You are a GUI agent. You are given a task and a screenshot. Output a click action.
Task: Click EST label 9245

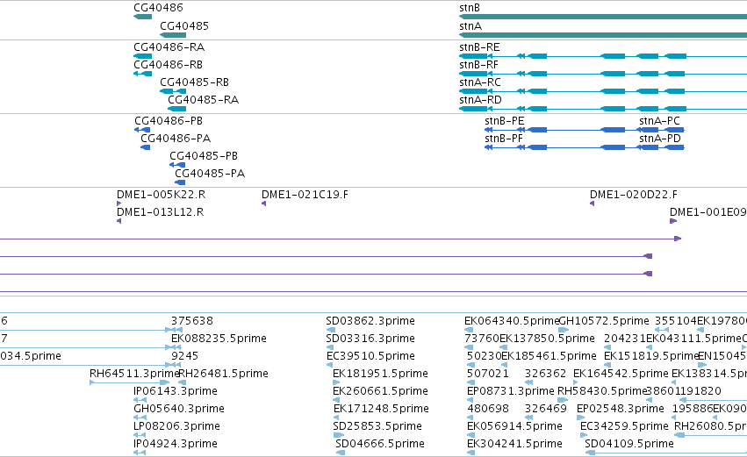pyautogui.click(x=185, y=355)
